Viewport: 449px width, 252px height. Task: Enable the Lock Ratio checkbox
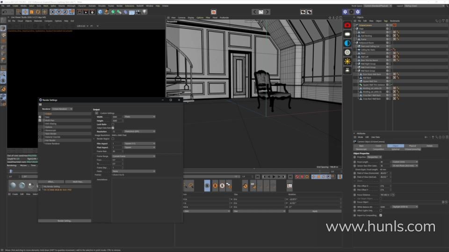[113, 125]
